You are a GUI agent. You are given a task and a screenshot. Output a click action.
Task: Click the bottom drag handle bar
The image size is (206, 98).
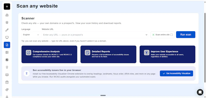click(x=103, y=95)
